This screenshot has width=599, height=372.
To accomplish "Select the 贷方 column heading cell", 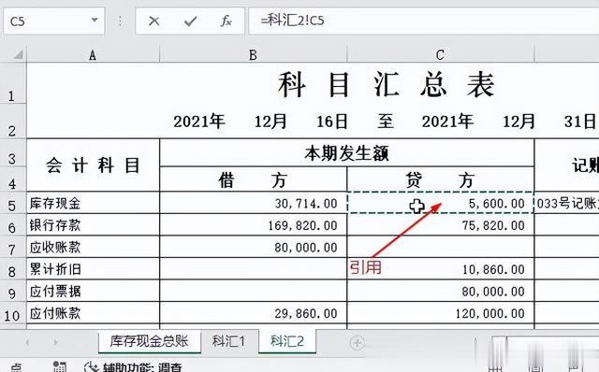I will (x=440, y=179).
